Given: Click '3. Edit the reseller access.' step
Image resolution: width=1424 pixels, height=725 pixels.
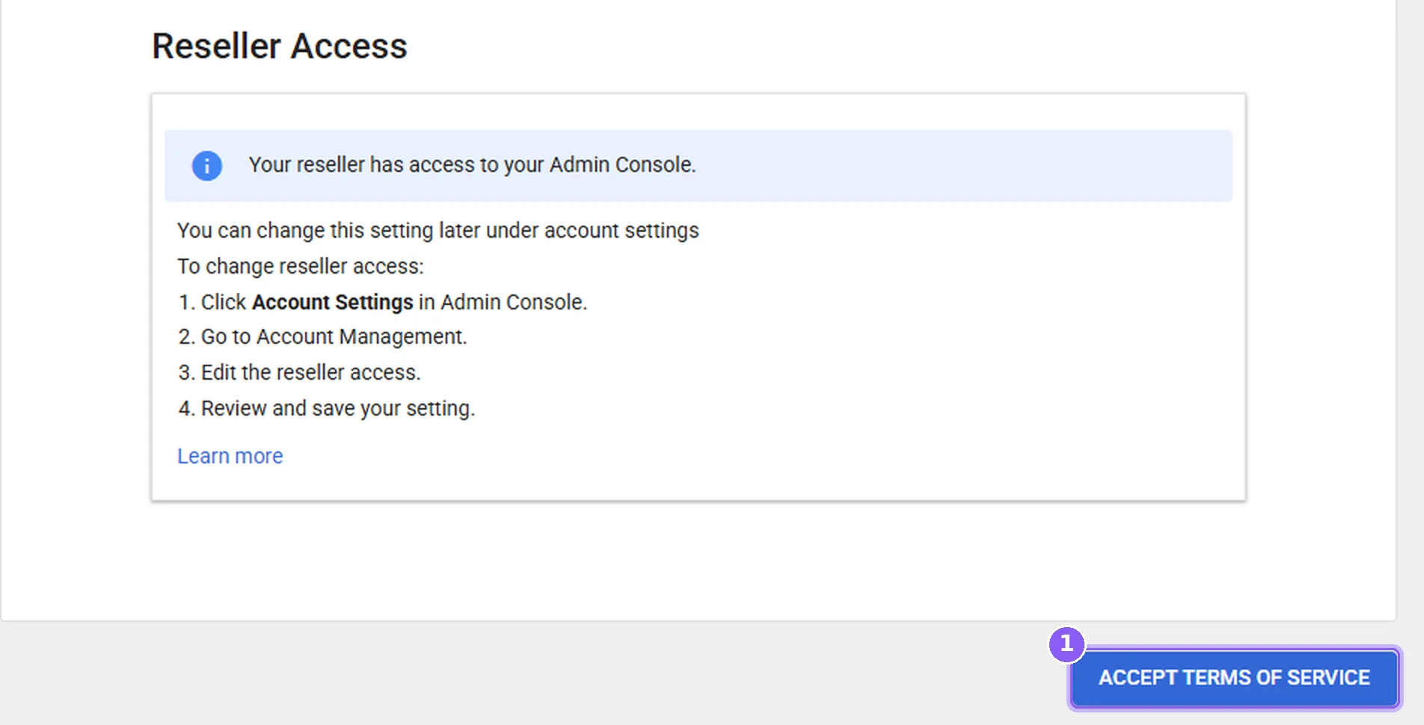Looking at the screenshot, I should [x=299, y=372].
